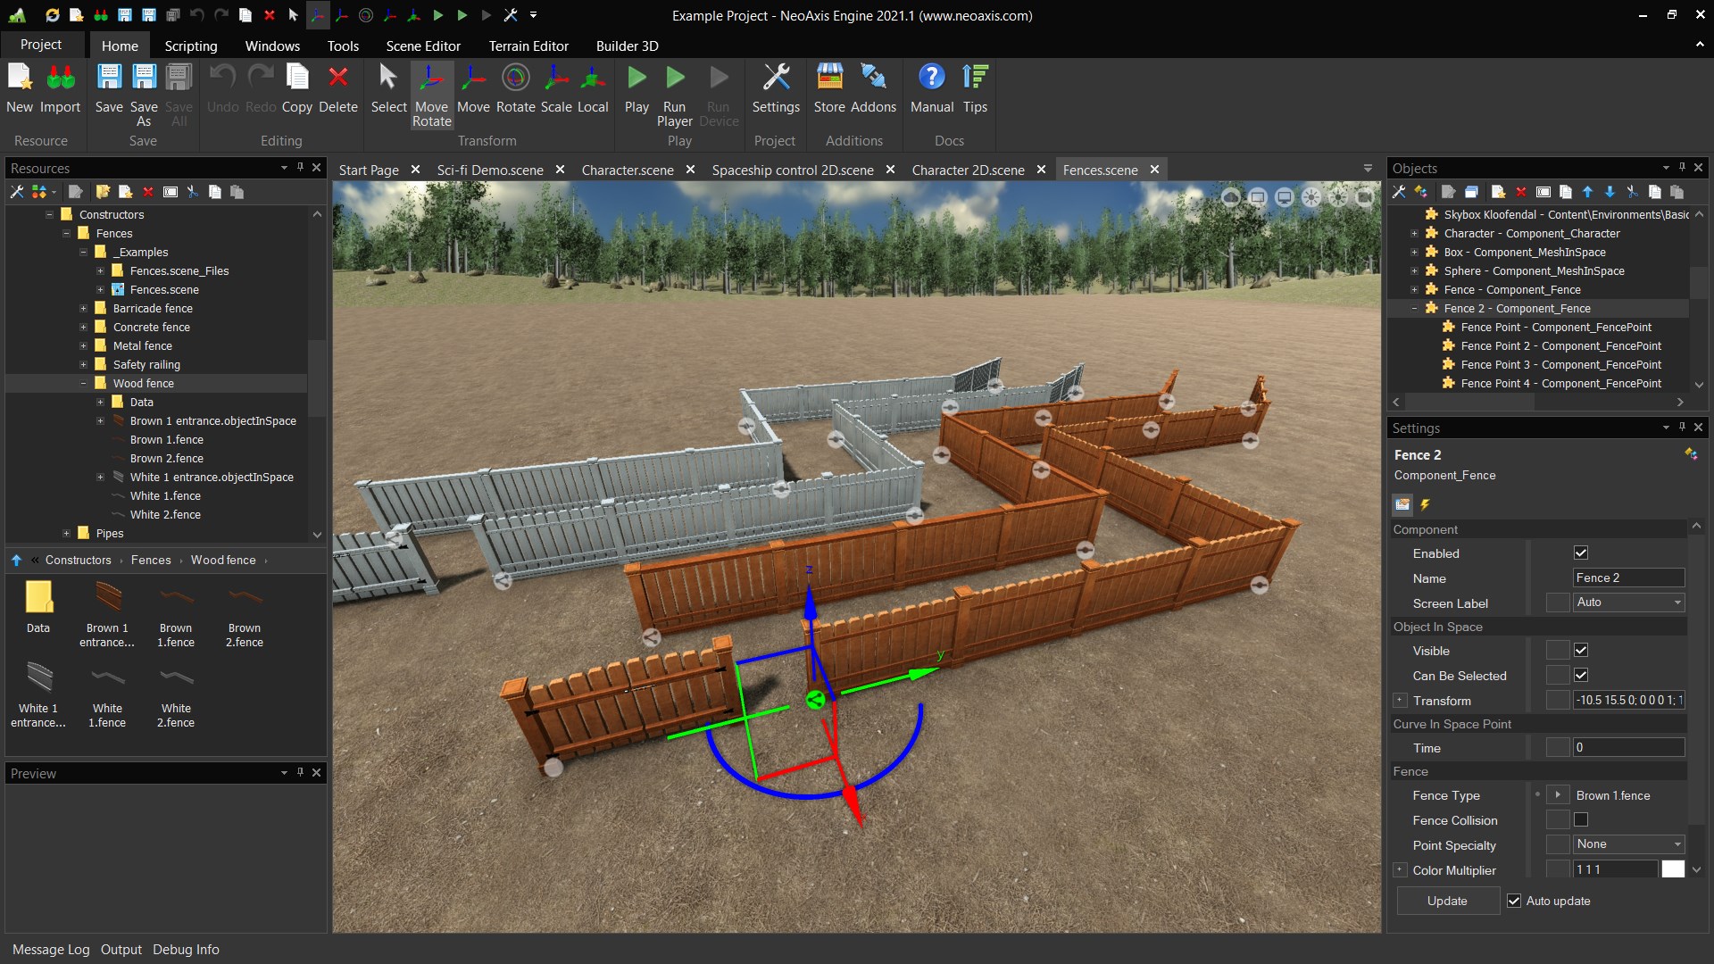Open the Store icon
The width and height of the screenshot is (1714, 964).
point(828,79)
